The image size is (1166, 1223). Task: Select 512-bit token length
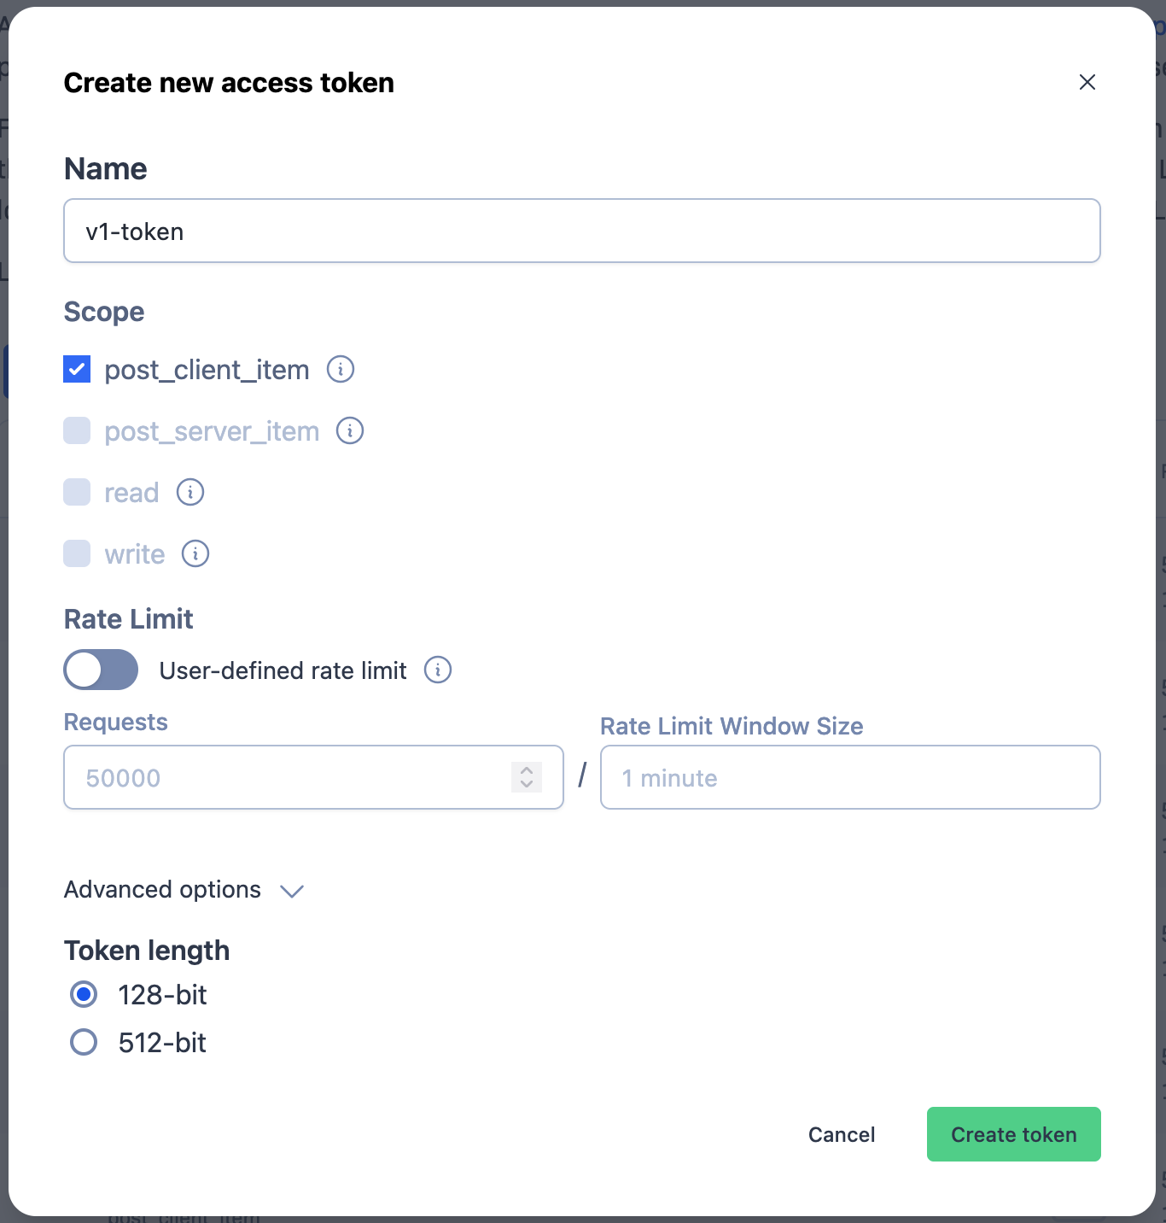click(84, 1043)
